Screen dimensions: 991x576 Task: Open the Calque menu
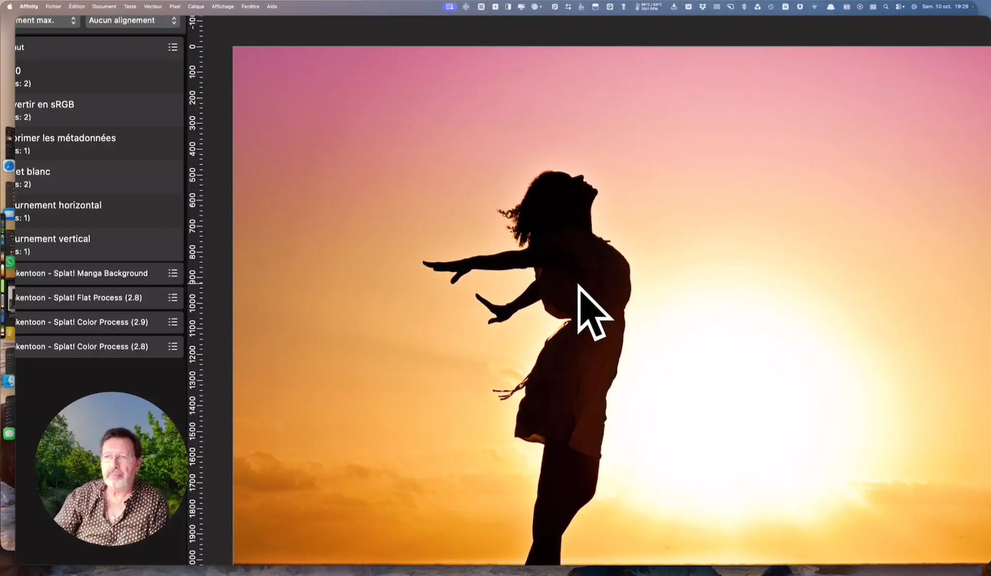tap(196, 7)
